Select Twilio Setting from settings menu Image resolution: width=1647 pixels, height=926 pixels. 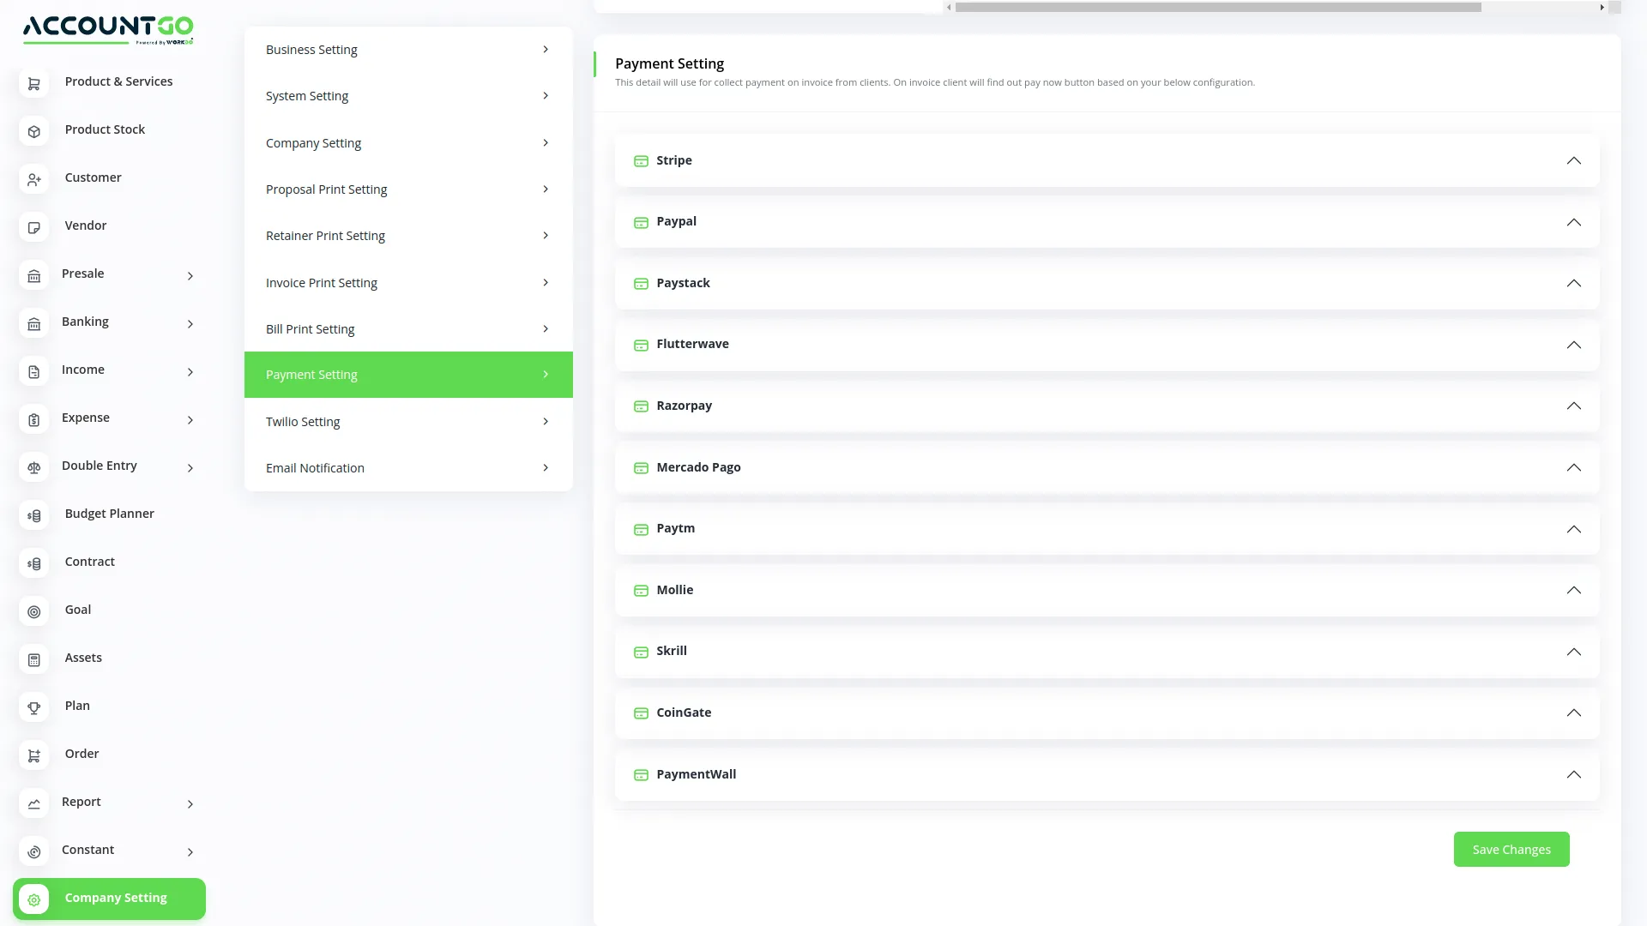408,421
